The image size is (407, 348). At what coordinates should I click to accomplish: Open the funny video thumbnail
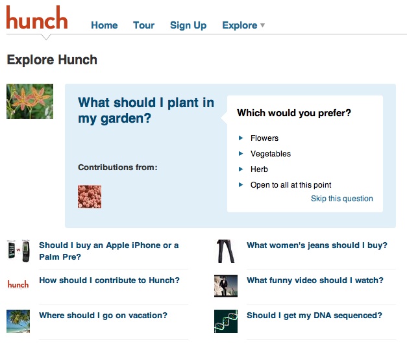(226, 286)
